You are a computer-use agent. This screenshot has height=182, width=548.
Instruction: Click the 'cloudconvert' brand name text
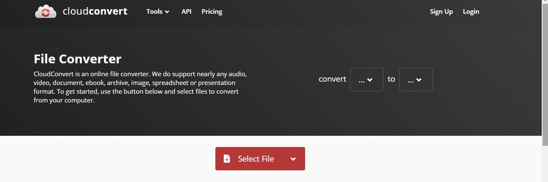(x=95, y=11)
